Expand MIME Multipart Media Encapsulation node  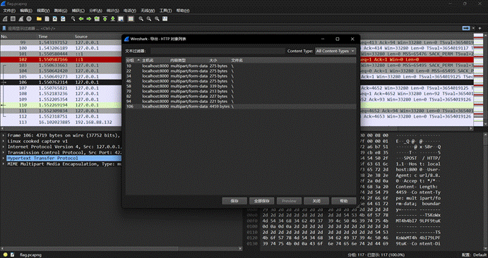click(x=4, y=164)
